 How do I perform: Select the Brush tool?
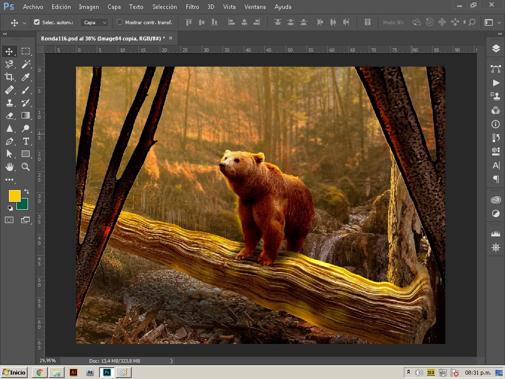click(x=26, y=90)
